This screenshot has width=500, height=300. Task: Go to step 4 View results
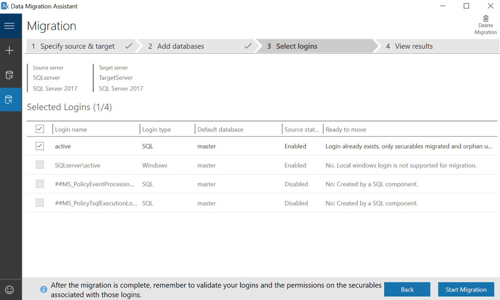point(438,46)
